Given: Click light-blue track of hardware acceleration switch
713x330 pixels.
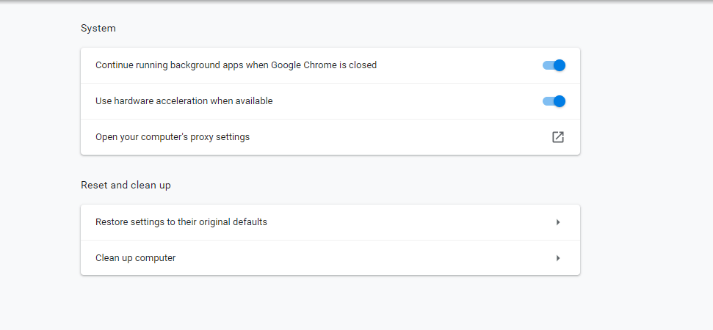Looking at the screenshot, I should [x=548, y=101].
